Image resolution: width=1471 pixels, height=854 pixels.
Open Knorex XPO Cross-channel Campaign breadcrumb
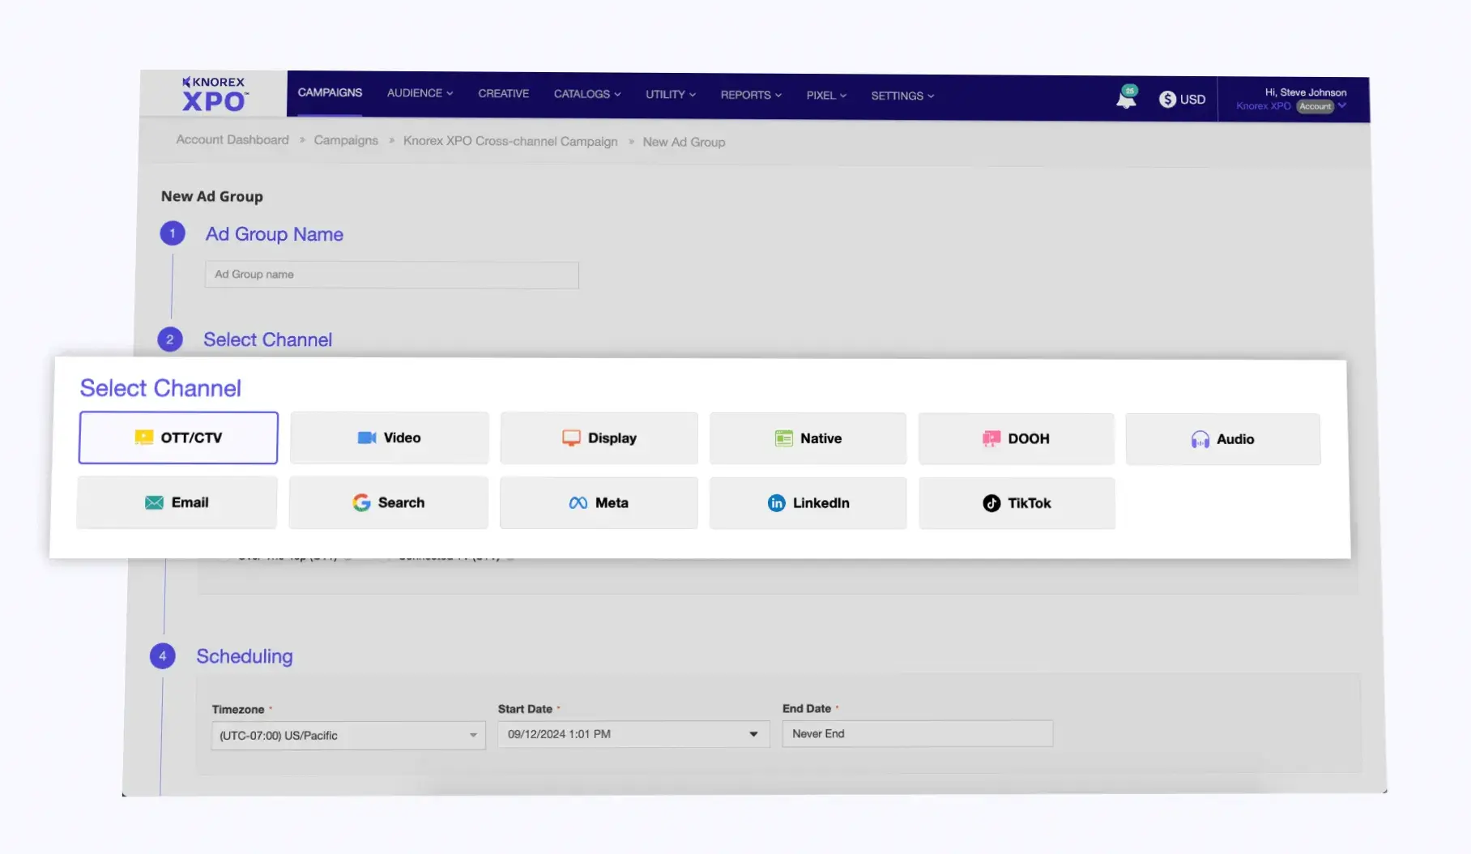tap(510, 141)
